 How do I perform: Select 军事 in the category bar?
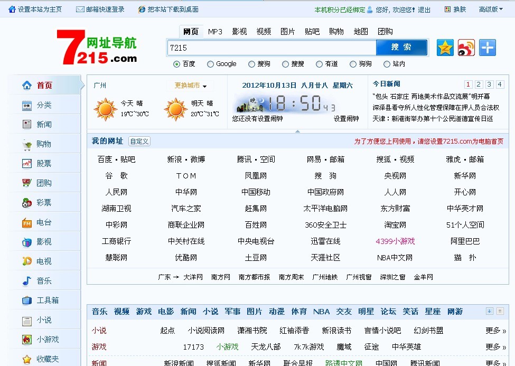232,312
